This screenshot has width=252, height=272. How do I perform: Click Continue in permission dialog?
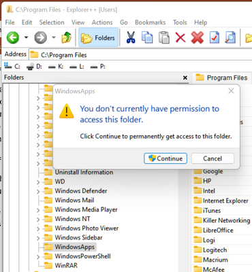(x=166, y=158)
